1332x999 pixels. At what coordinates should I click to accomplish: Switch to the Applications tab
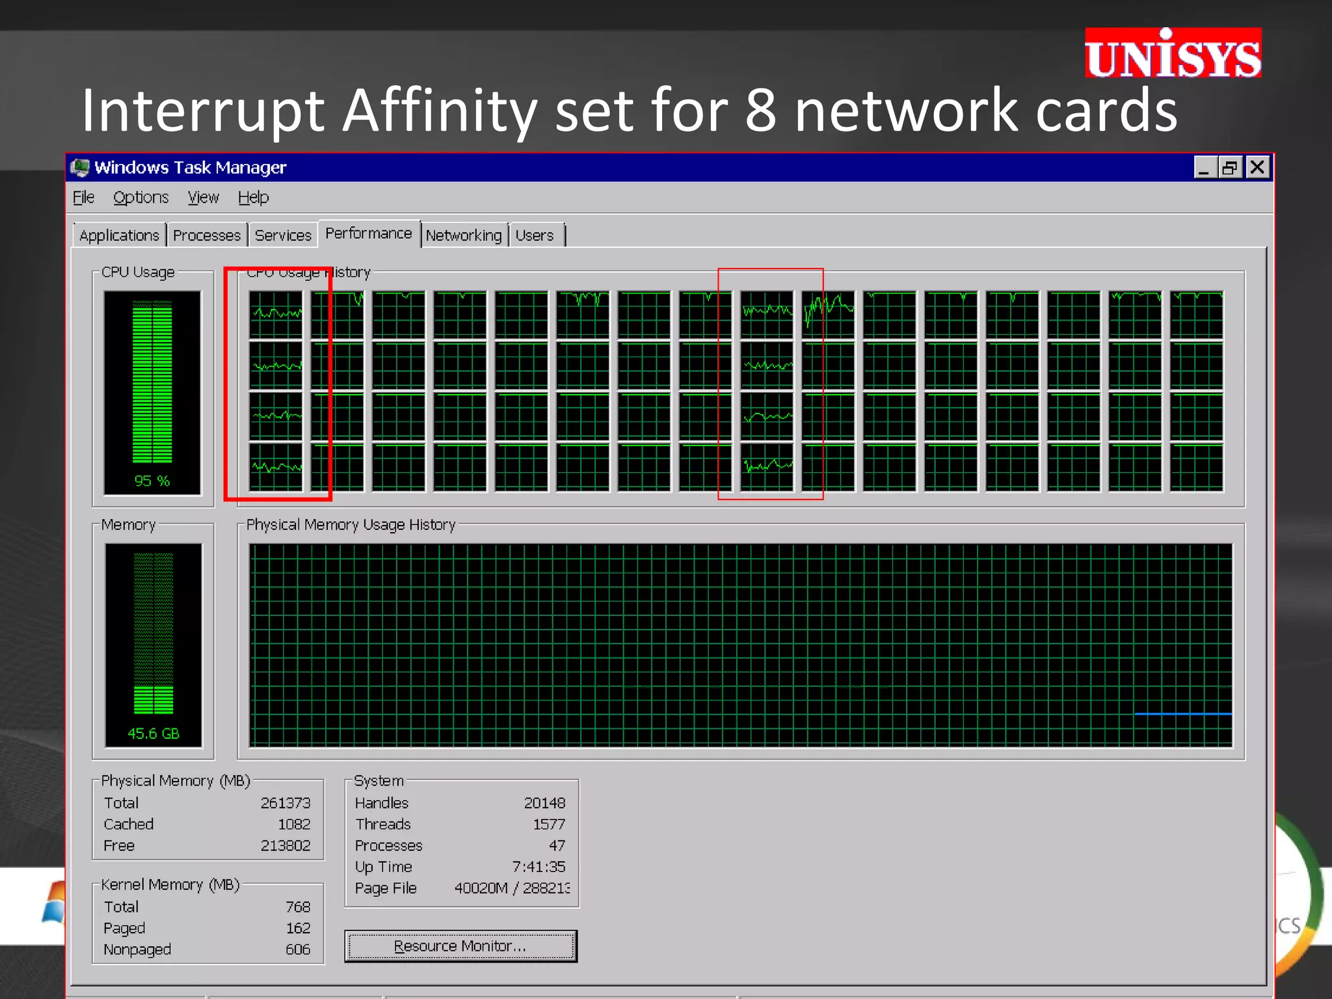(119, 235)
